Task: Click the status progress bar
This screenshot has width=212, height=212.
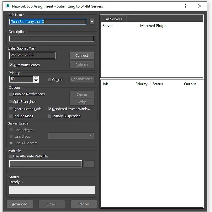Action: pyautogui.click(x=52, y=190)
